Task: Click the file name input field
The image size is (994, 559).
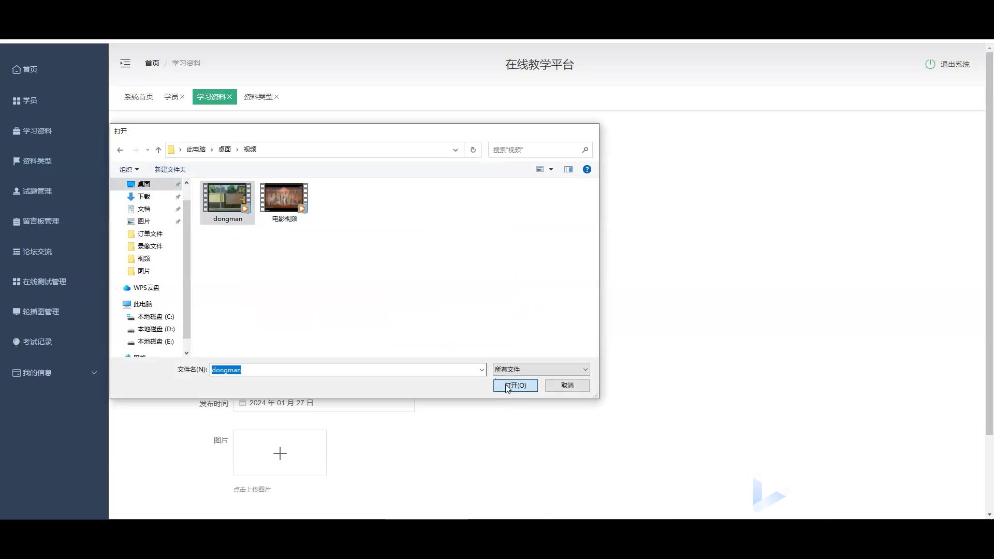Action: (344, 370)
